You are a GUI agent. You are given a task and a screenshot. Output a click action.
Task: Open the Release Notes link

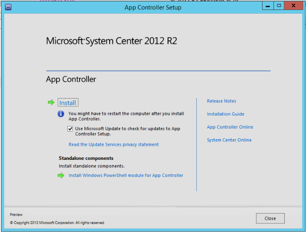click(221, 101)
